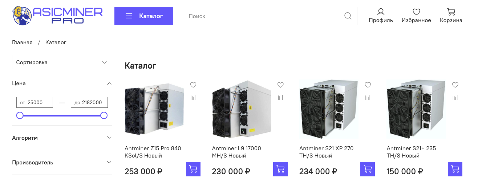This screenshot has height=184, width=486.
Task: Expand the Алгоритм filter section
Action: click(62, 138)
